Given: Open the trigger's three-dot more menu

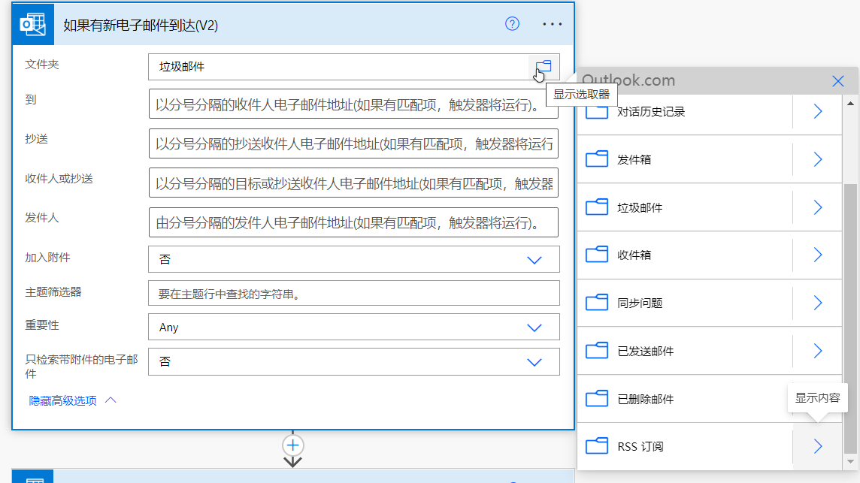Looking at the screenshot, I should coord(552,24).
